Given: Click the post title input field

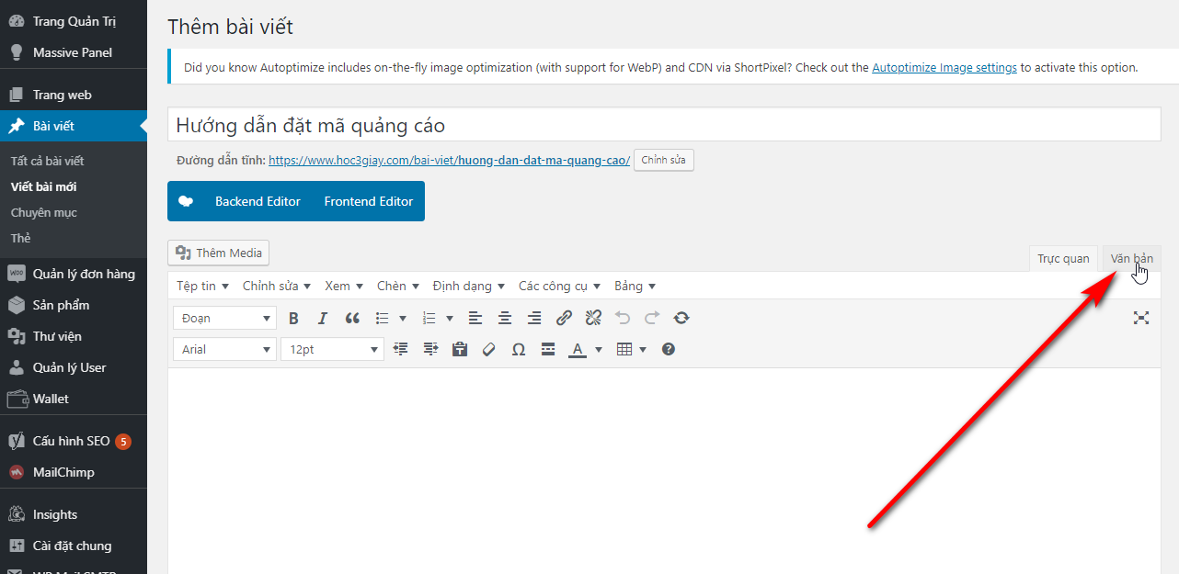Looking at the screenshot, I should (x=664, y=125).
